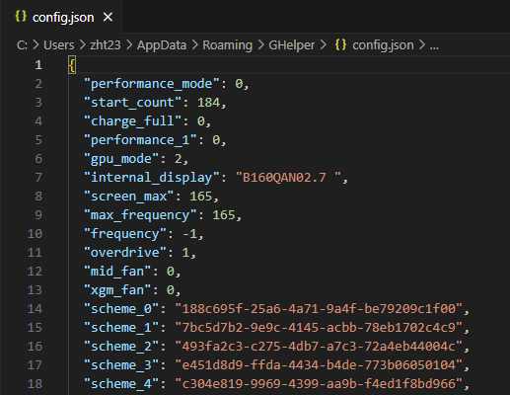Viewport: 510px width, 395px height.
Task: Click the "scheme_0" key
Action: (x=121, y=309)
